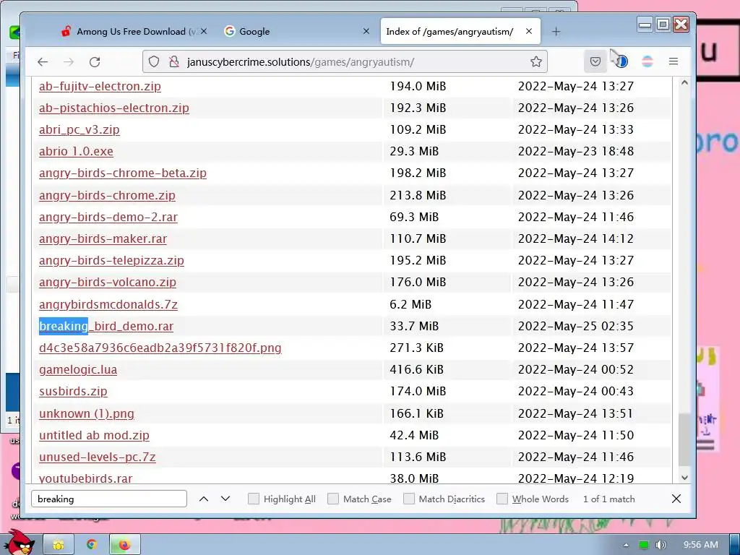This screenshot has width=740, height=555.
Task: Click the 9:56 AM taskbar clock
Action: click(700, 545)
